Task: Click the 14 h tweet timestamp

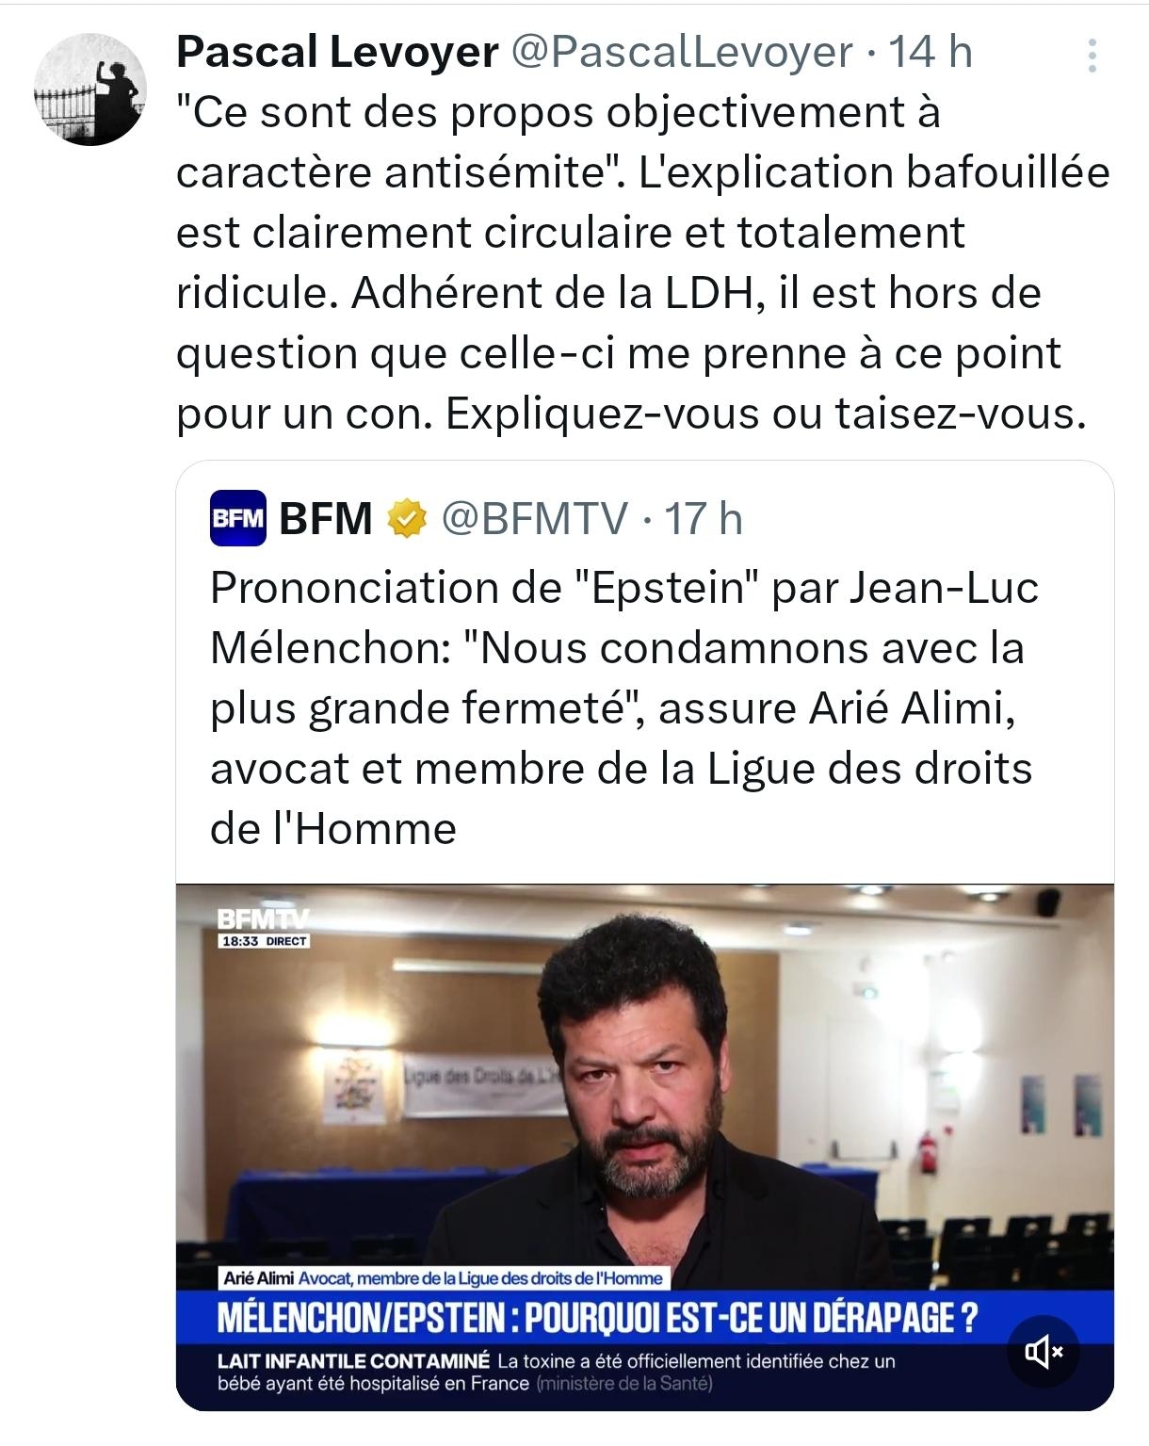Action: [931, 52]
